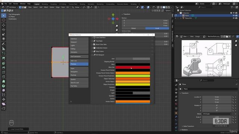Select the Measure tool

coord(4,48)
